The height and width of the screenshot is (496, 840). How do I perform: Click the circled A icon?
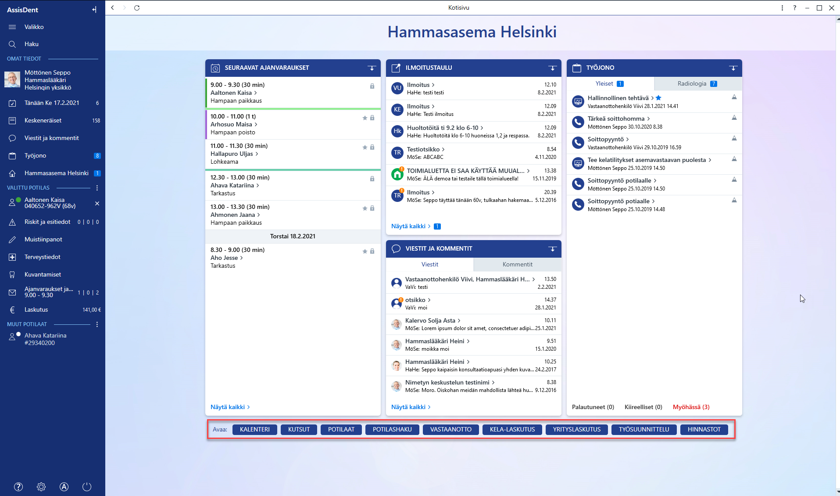click(64, 486)
